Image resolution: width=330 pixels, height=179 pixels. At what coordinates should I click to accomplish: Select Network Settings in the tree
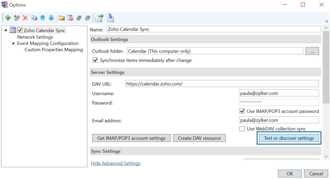pyautogui.click(x=35, y=37)
